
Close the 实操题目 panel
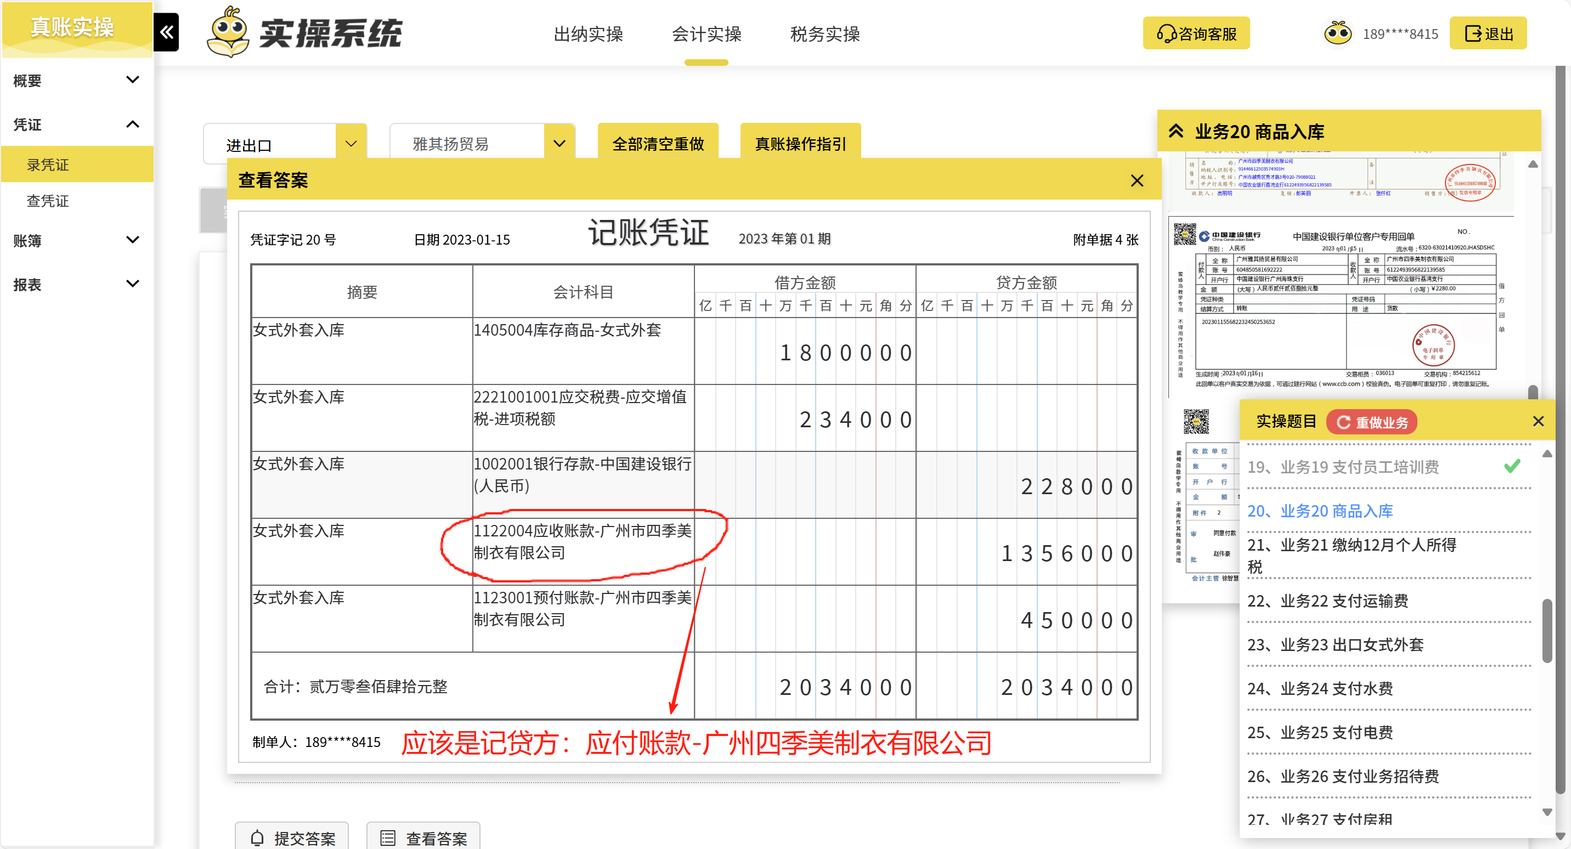click(x=1538, y=421)
